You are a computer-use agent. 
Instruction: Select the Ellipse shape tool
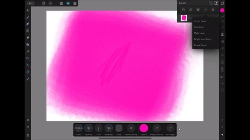tap(28, 58)
